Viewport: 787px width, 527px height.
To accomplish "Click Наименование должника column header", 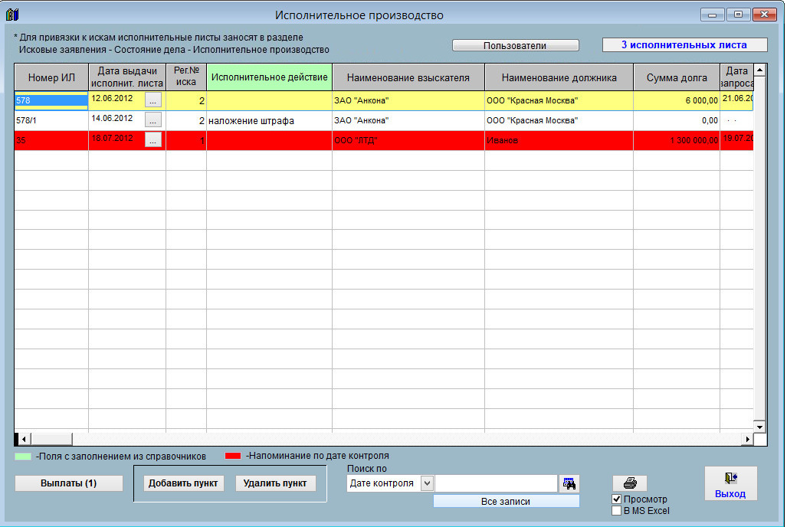I will tap(559, 77).
